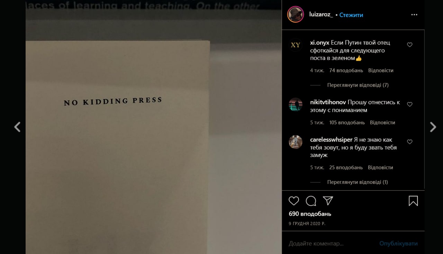Expand 7 replies under xi.onyx comment

(358, 85)
